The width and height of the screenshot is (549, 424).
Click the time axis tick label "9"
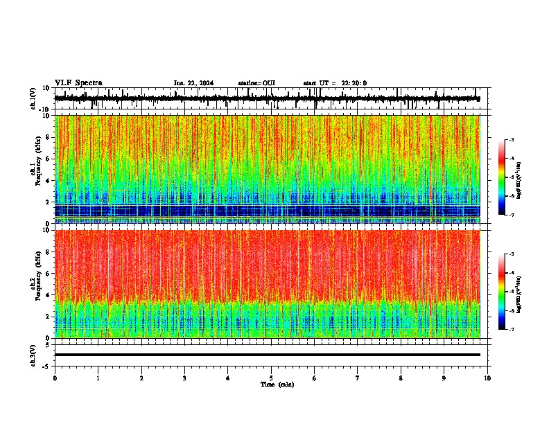coord(444,378)
